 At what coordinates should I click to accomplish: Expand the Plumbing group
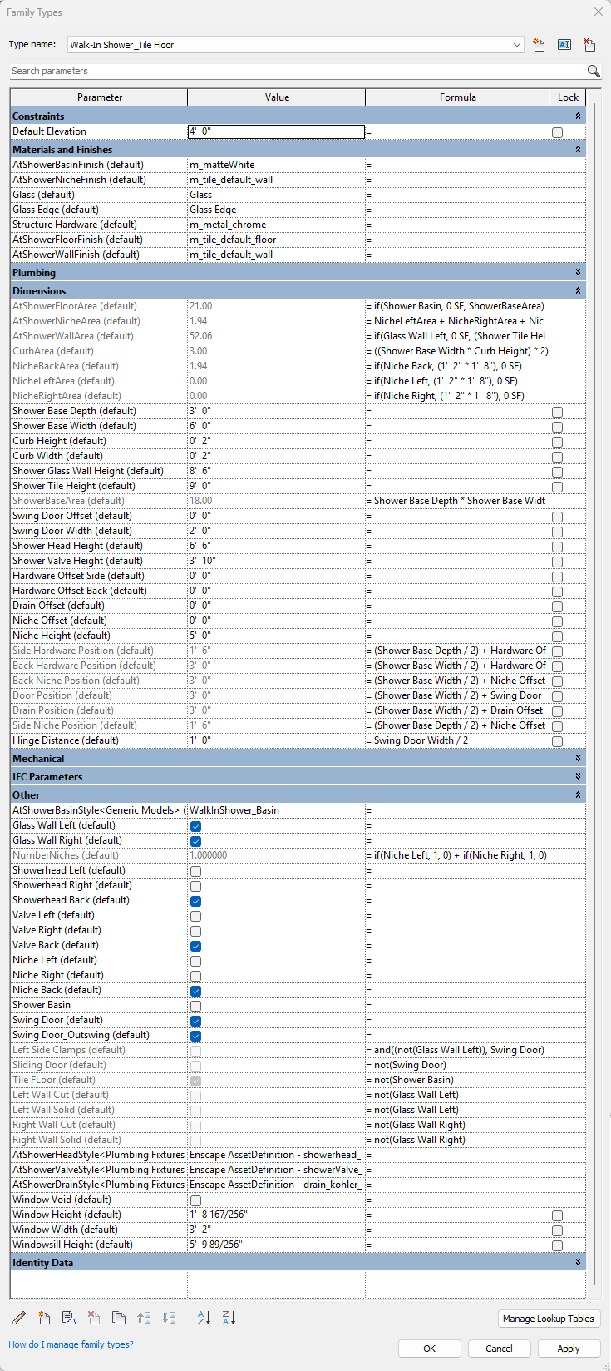click(578, 273)
